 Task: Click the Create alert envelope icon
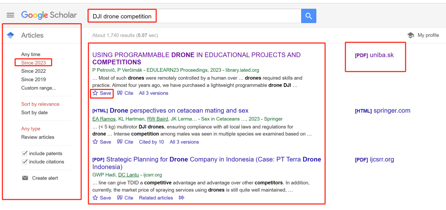25,178
